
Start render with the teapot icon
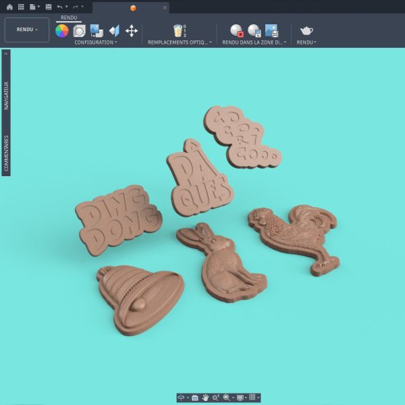(306, 31)
